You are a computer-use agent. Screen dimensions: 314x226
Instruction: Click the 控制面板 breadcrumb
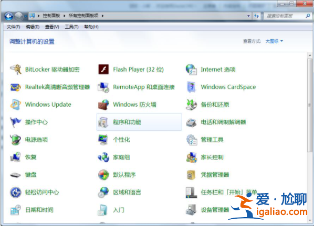pos(51,16)
